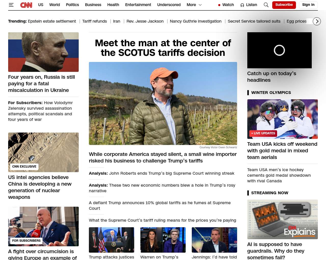326x260 pixels.
Task: Click the red Watch live dot
Action: [x=219, y=5]
